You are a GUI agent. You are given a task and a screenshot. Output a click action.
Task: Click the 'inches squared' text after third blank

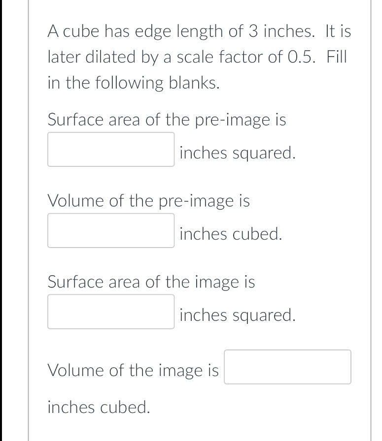coord(237,315)
